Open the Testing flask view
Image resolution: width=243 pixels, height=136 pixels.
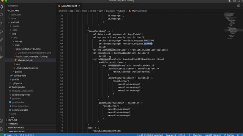pyautogui.click(x=2, y=49)
